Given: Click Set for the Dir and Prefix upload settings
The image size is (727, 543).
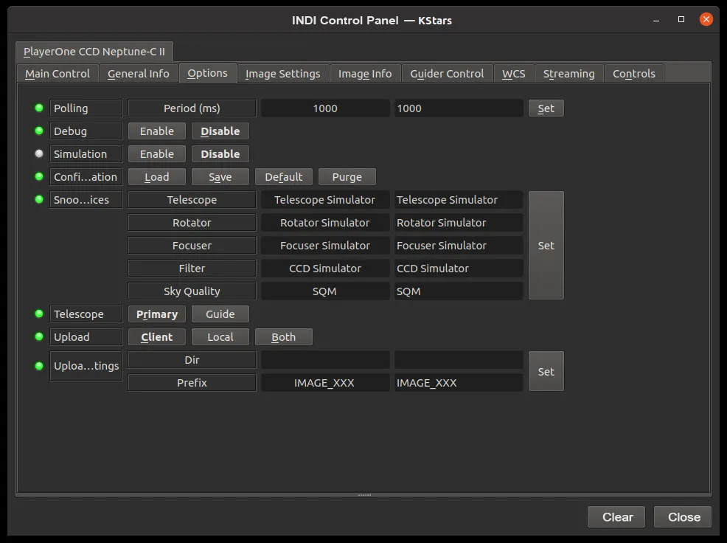Looking at the screenshot, I should tap(546, 371).
